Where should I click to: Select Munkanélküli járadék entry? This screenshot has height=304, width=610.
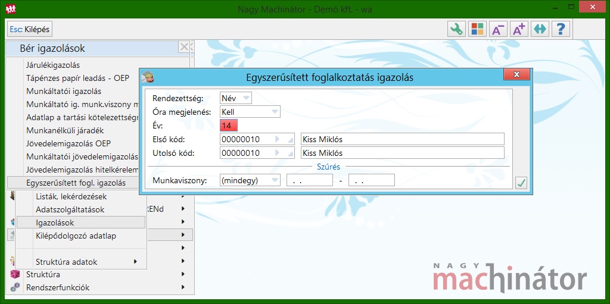tap(65, 130)
